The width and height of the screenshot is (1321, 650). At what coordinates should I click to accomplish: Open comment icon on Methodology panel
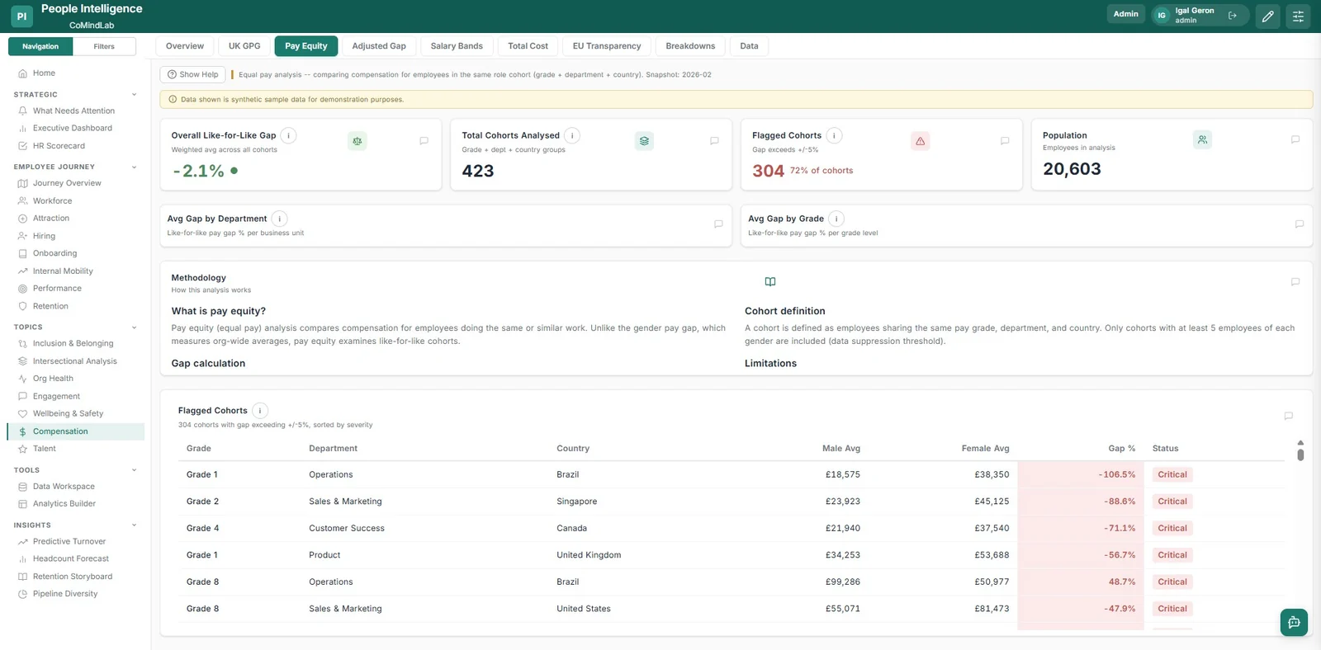click(1295, 281)
